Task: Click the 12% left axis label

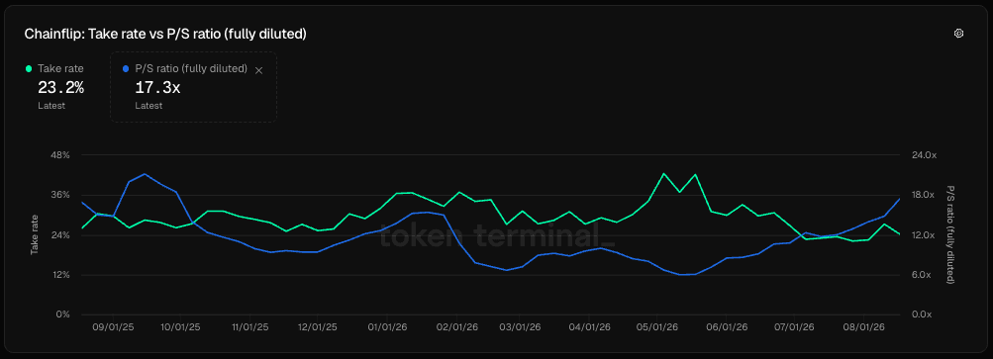Action: 60,275
